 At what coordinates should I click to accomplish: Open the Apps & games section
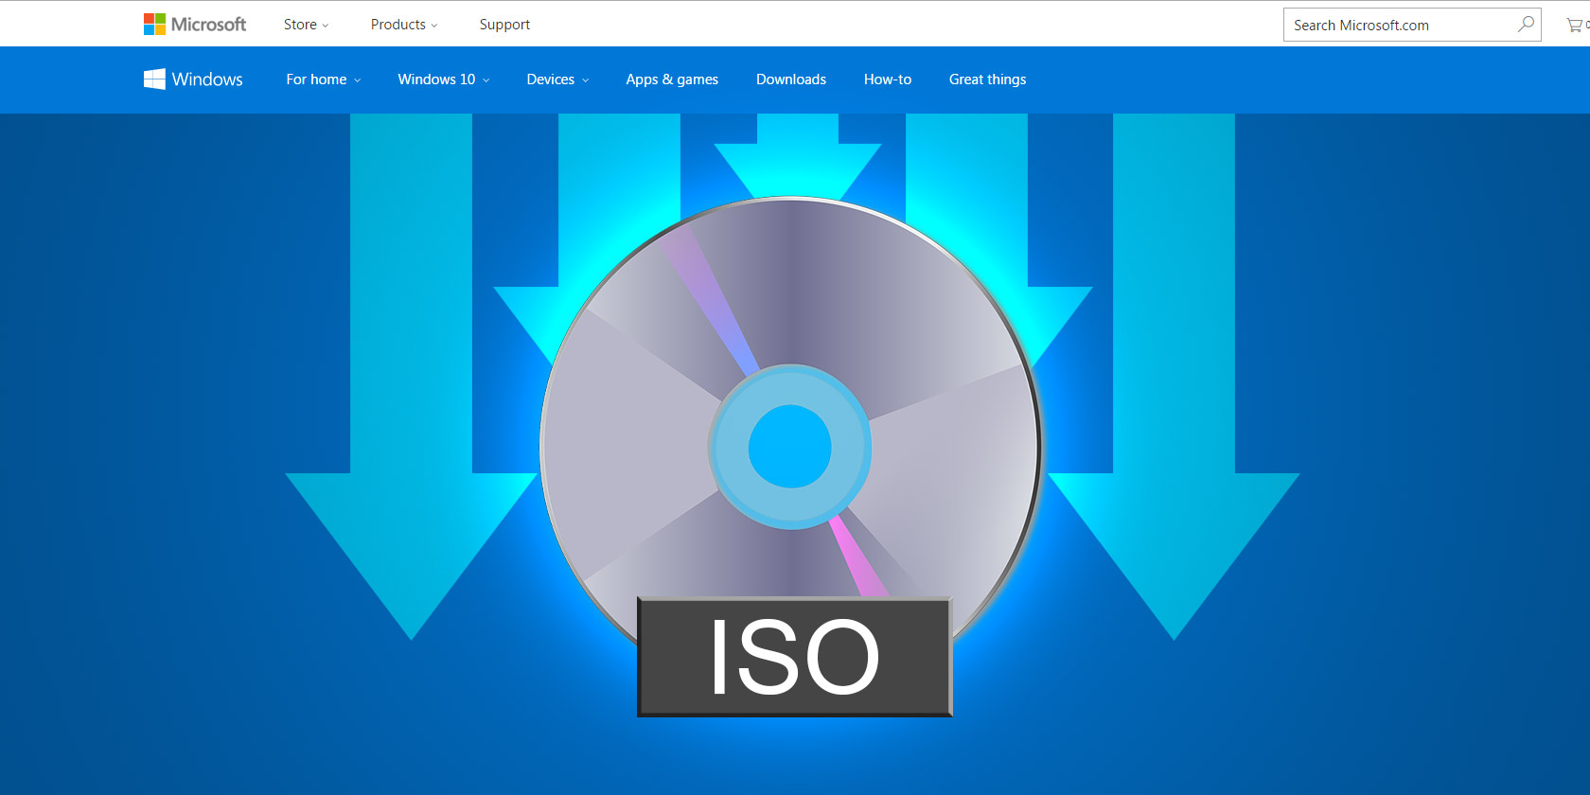point(672,79)
